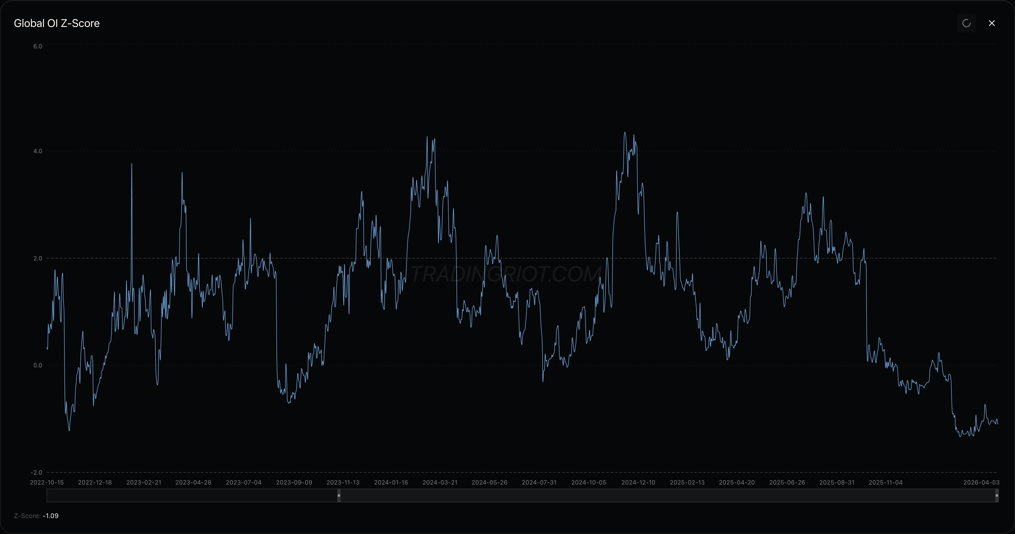
Task: Close the Global OI Z-Score panel
Action: pyautogui.click(x=992, y=23)
